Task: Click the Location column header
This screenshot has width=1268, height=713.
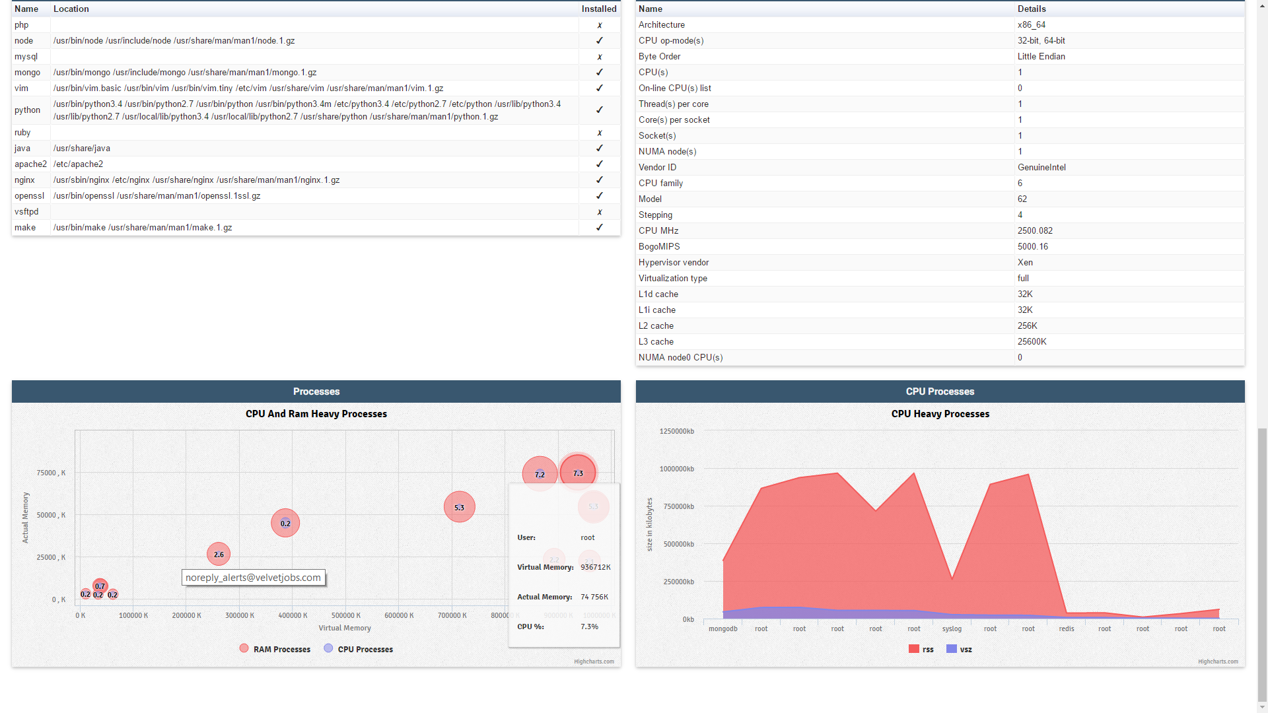Action: [x=71, y=9]
